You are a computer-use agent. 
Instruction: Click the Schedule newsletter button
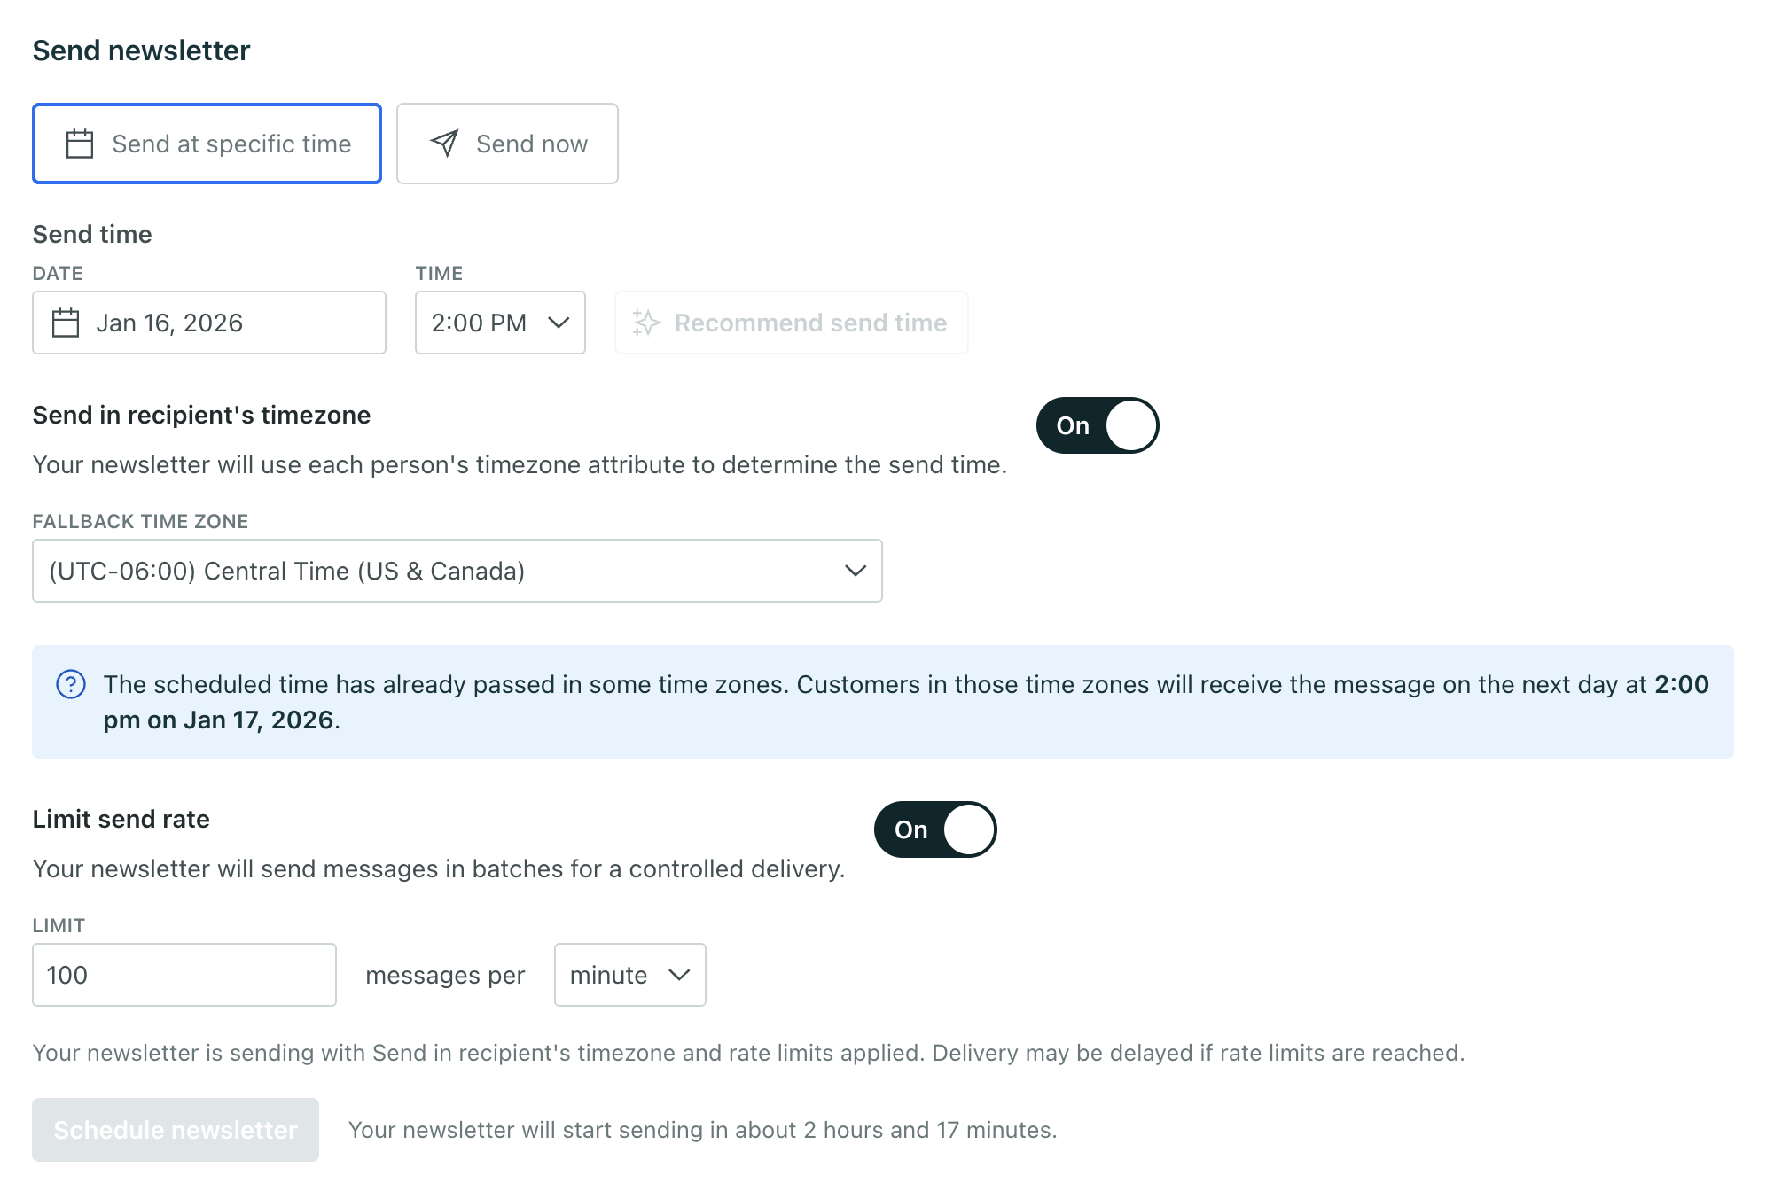point(175,1129)
